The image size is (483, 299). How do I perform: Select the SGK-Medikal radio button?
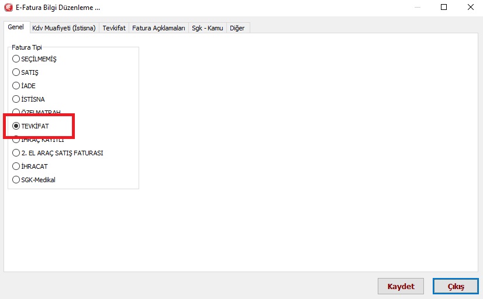click(16, 180)
